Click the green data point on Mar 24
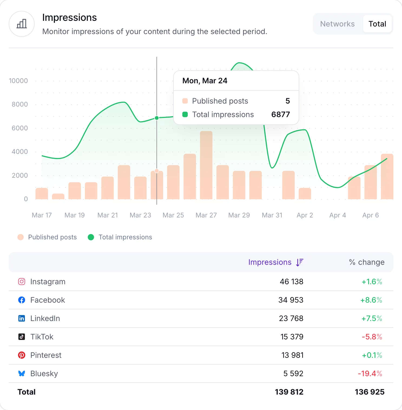Screen dimensions: 402x410 pyautogui.click(x=157, y=118)
